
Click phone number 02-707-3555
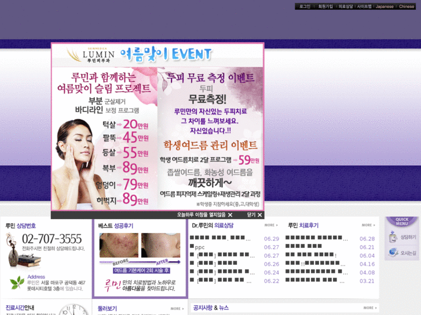click(52, 239)
